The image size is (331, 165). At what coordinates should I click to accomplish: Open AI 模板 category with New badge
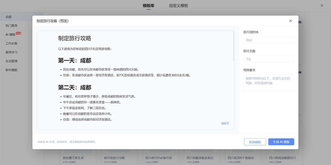(x=10, y=35)
